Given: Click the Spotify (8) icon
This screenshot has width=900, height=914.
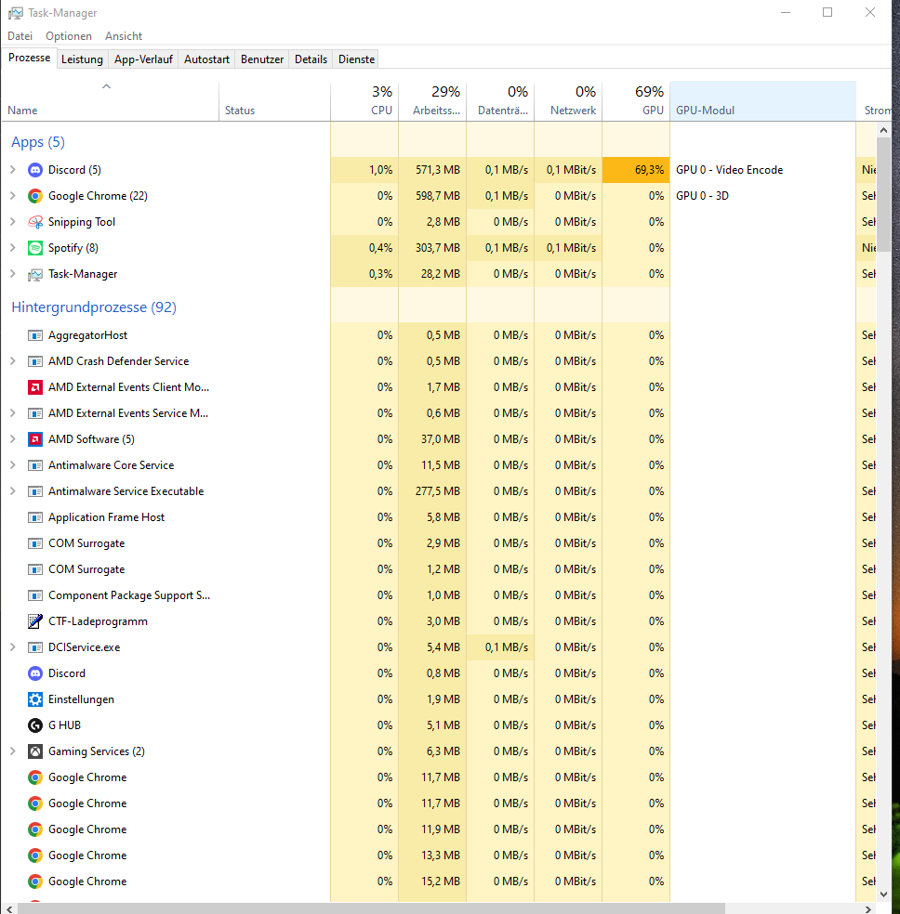Looking at the screenshot, I should [35, 248].
